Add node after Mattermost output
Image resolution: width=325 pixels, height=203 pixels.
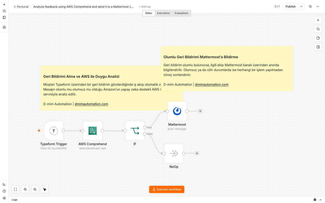tap(200, 111)
